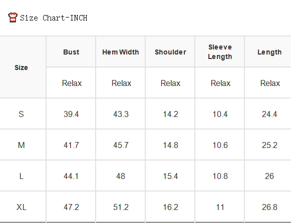Click the Relax cell under Bust
Screen dimensions: 291x224
72,83
